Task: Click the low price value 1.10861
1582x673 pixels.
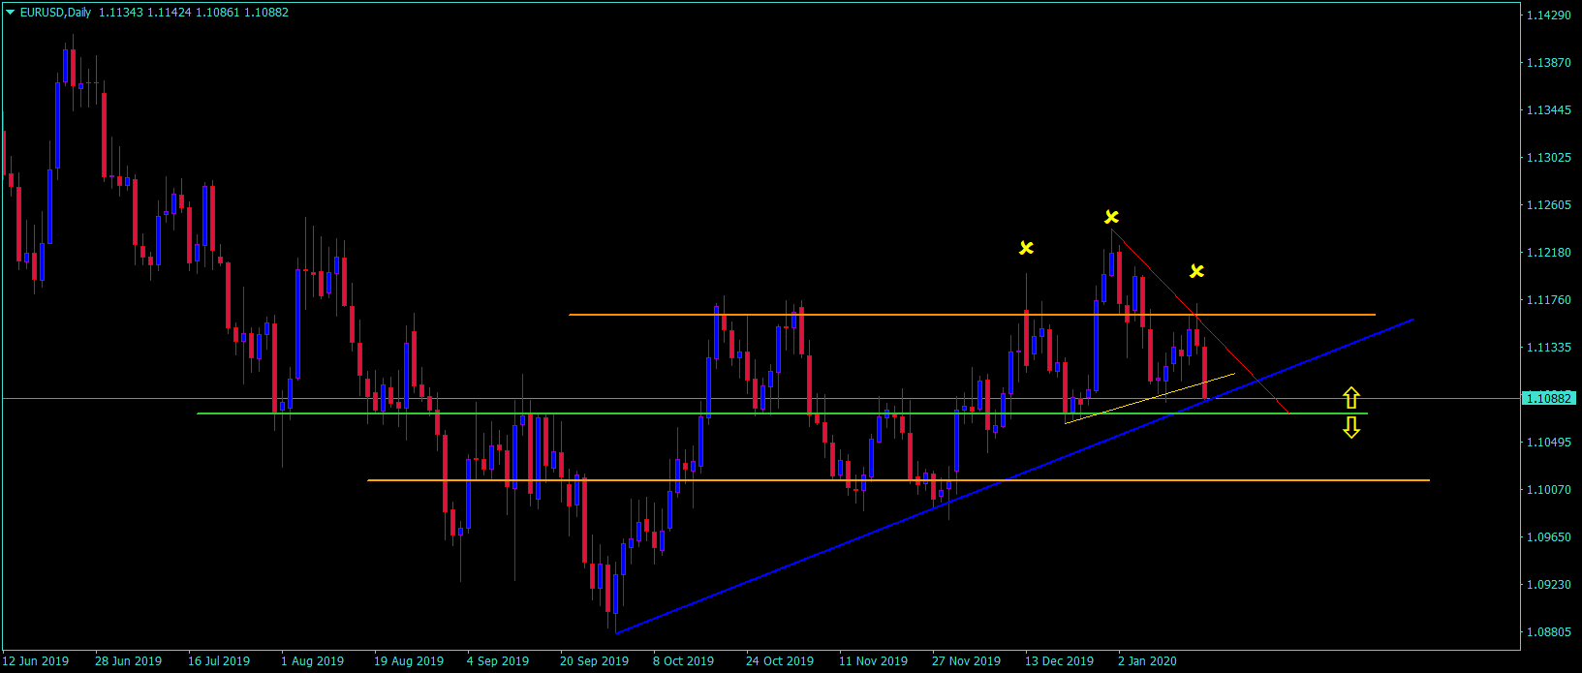Action: (217, 13)
